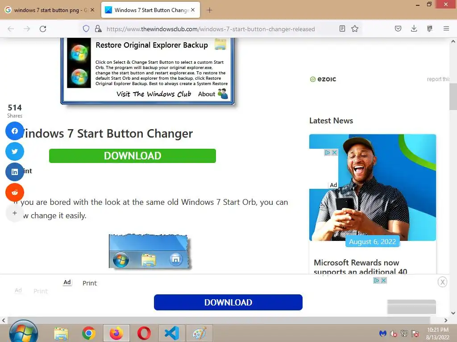Click the muted volume tray icon
This screenshot has height=342, width=457.
[x=394, y=333]
